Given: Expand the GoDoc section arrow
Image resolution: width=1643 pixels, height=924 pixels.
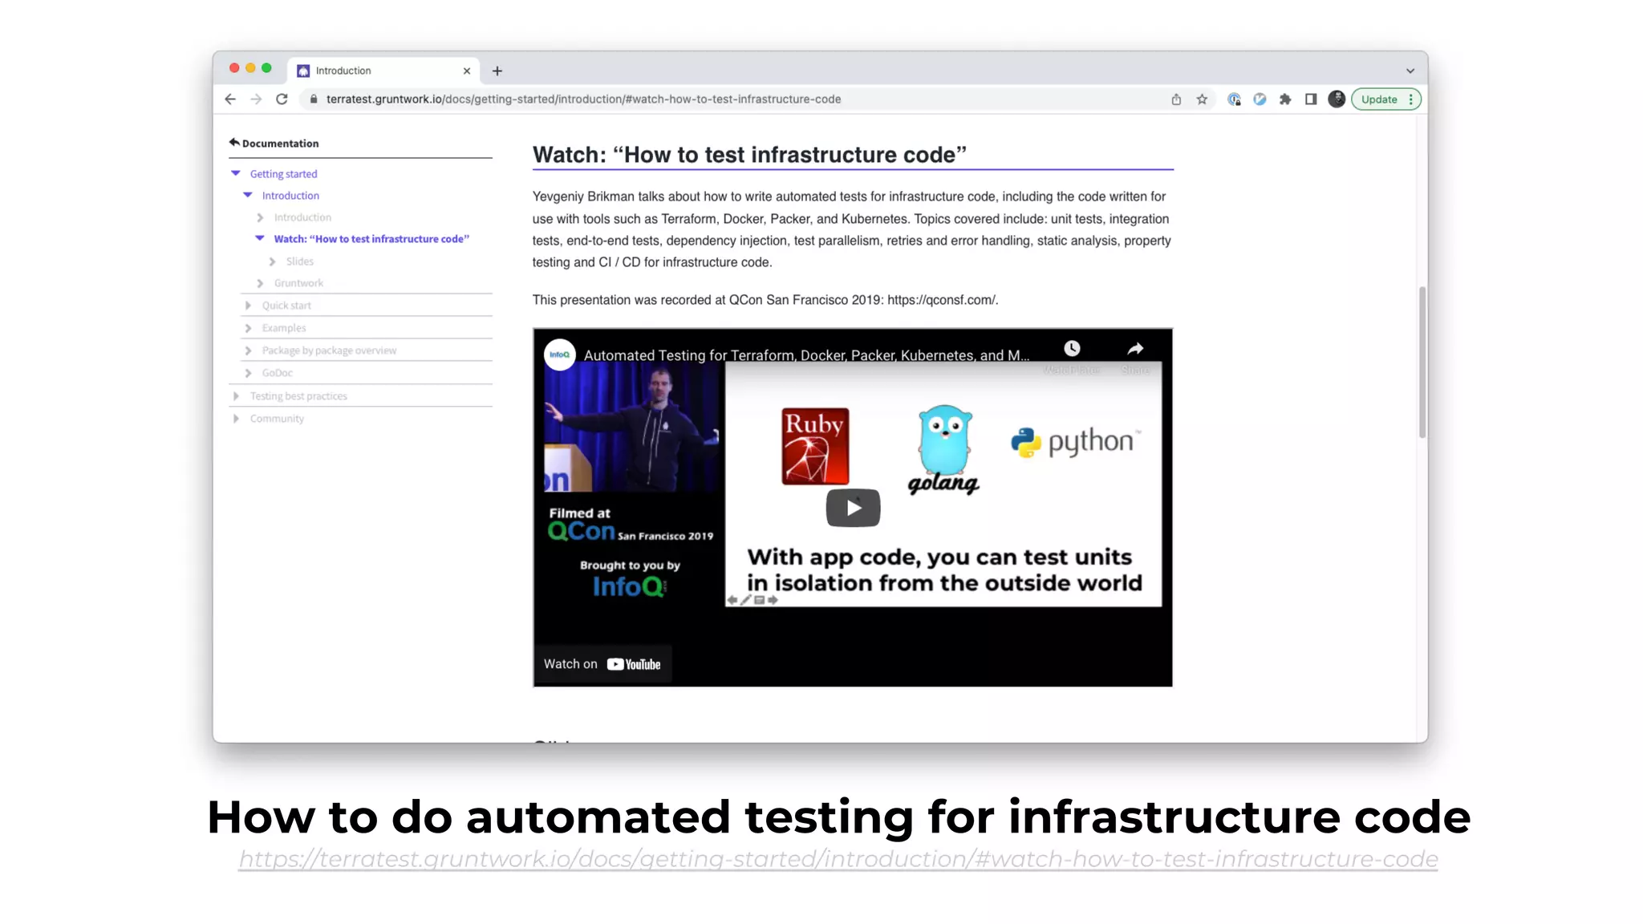Looking at the screenshot, I should [x=248, y=373].
